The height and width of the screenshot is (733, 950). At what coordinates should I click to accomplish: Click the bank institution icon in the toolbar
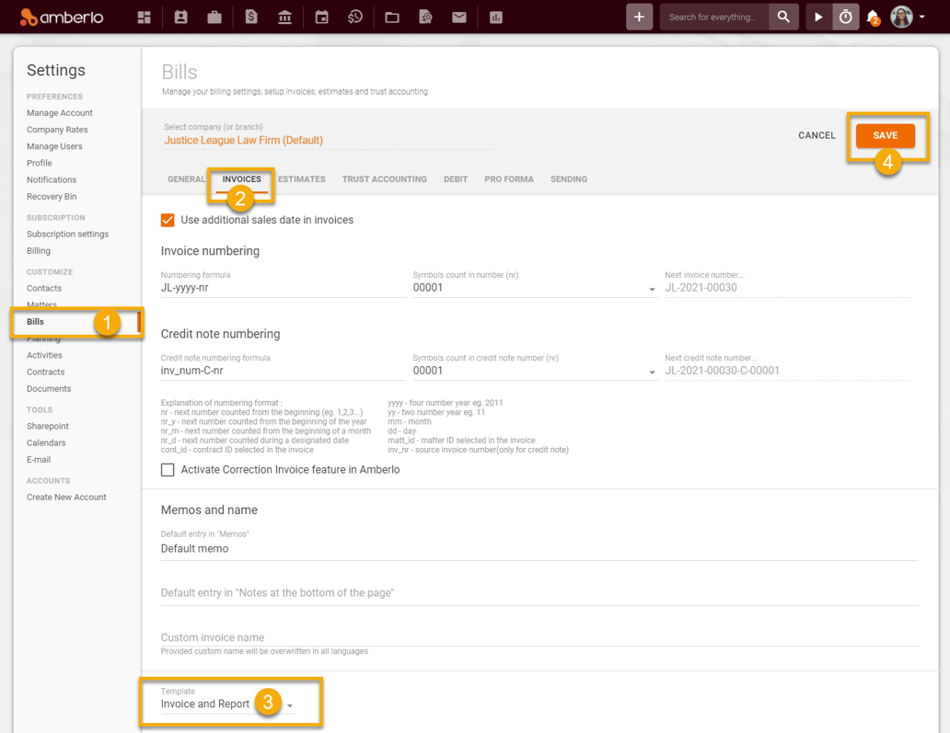click(285, 17)
